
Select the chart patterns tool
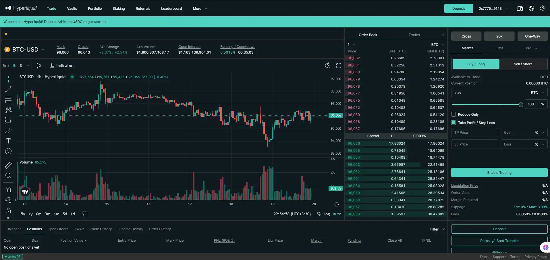point(8,110)
